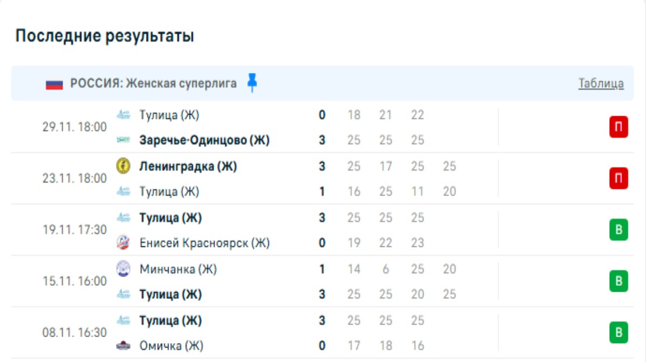Click the Russia flag icon
Viewport: 646px width, 362px height.
pos(54,84)
